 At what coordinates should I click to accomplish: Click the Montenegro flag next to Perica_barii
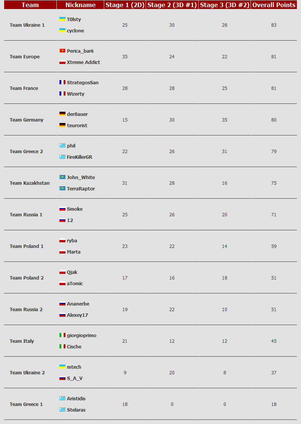[62, 50]
